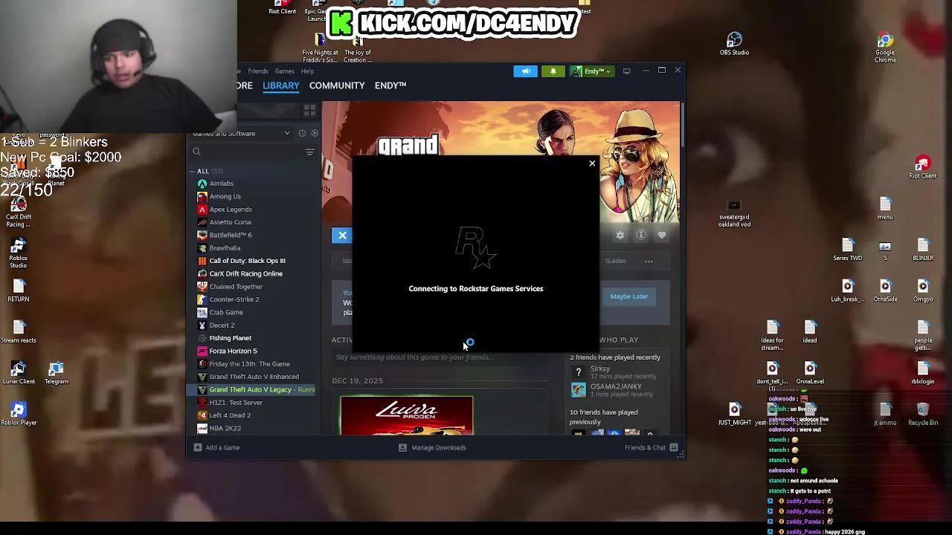The width and height of the screenshot is (952, 535).
Task: Switch Steam to Big Picture mode icon
Action: pos(626,71)
